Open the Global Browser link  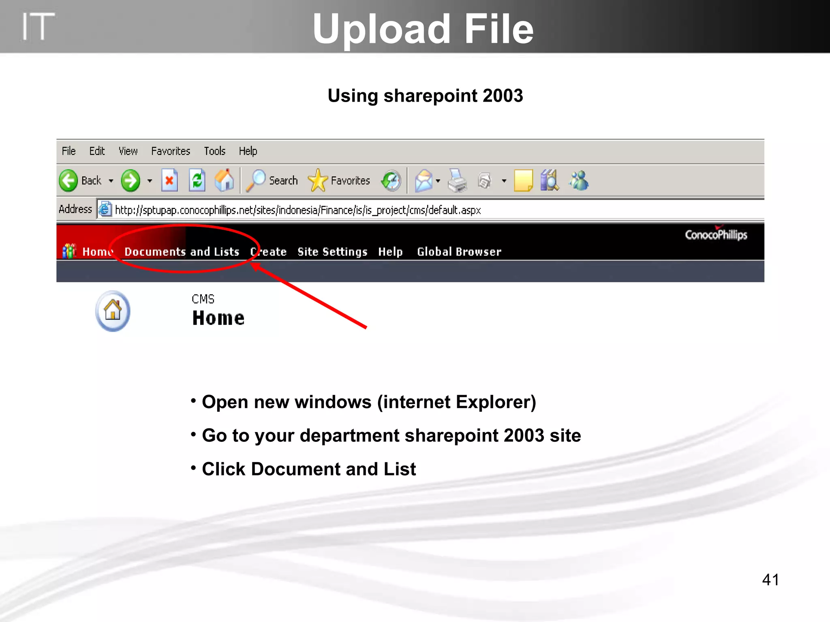(459, 252)
